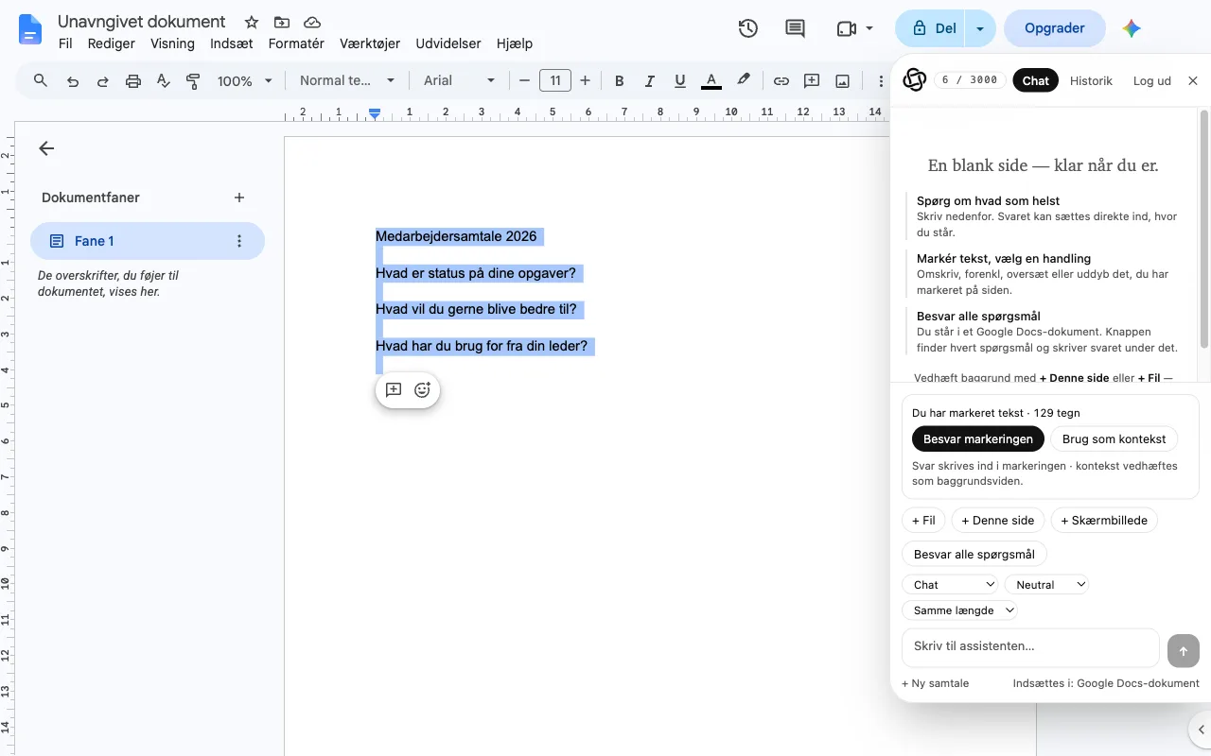1211x756 pixels.
Task: Open the Indsæt menu
Action: (231, 43)
